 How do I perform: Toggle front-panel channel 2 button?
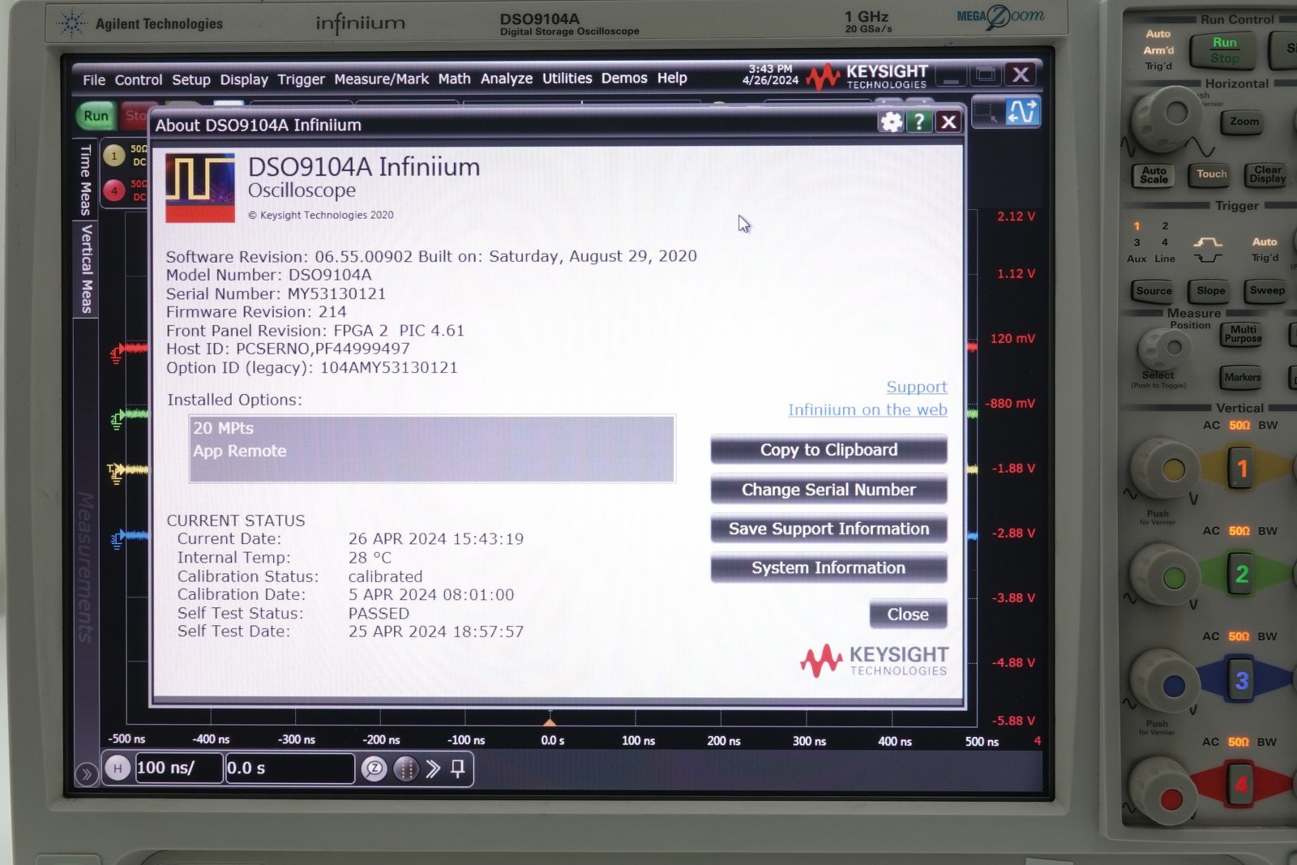[x=1241, y=574]
